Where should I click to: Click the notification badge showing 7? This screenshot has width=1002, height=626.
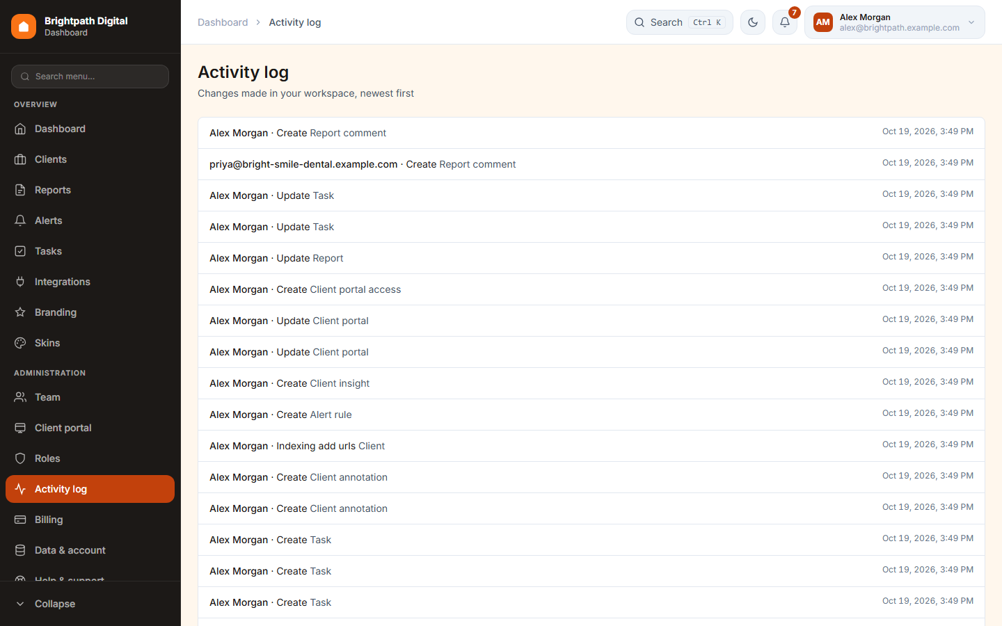(794, 13)
